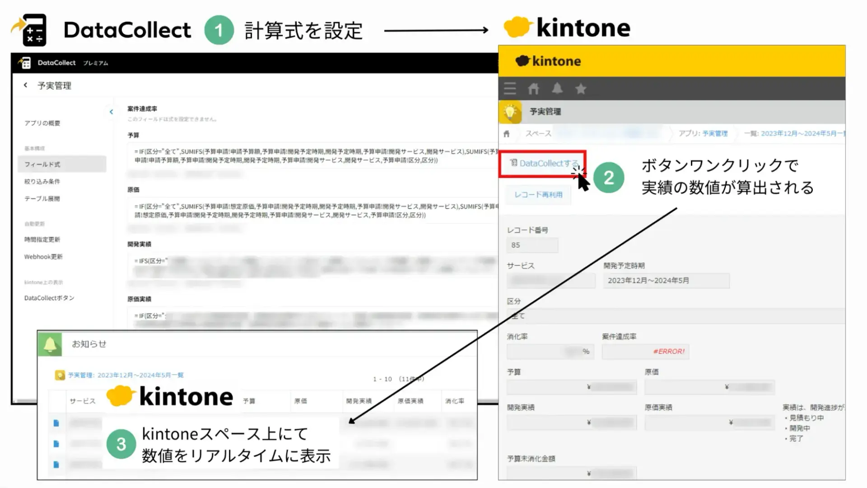Click the kintone home icon in toolbar
The width and height of the screenshot is (867, 488).
point(533,88)
